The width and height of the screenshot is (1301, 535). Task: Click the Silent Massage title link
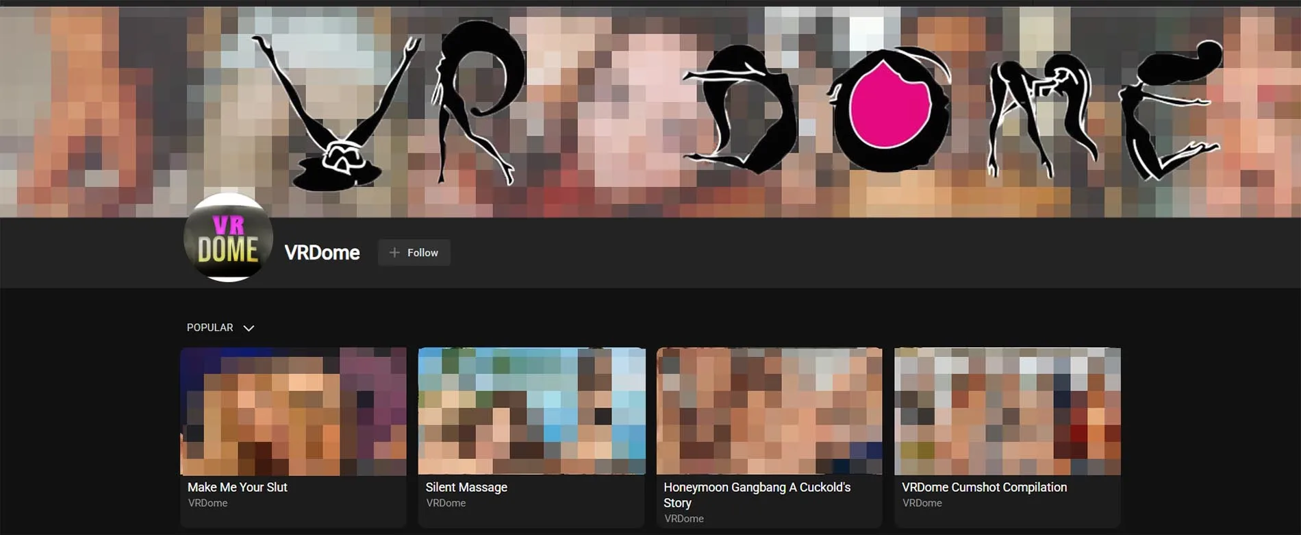[x=466, y=487]
